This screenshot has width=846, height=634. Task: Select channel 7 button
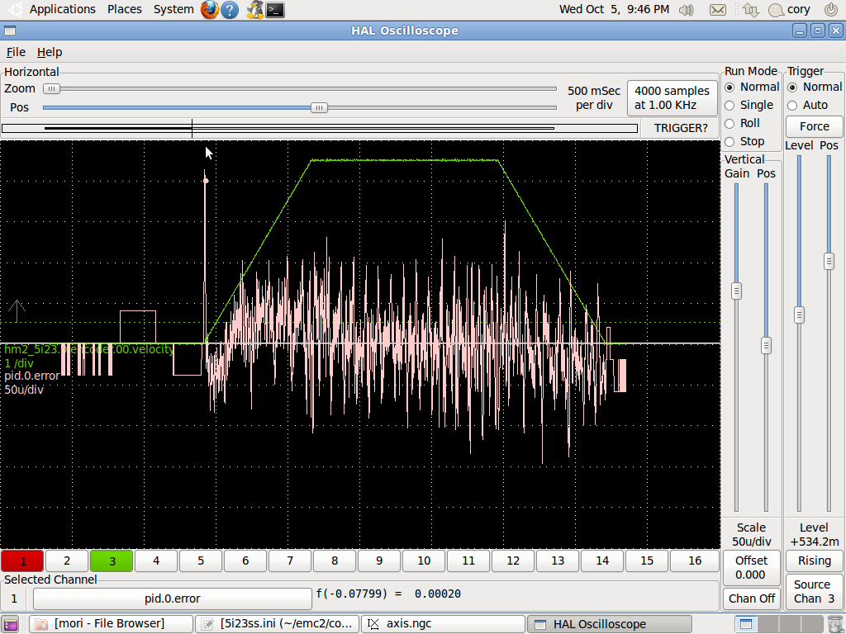290,561
